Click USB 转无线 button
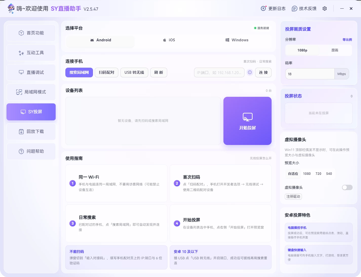Image resolution: width=361 pixels, height=277 pixels. pyautogui.click(x=134, y=72)
